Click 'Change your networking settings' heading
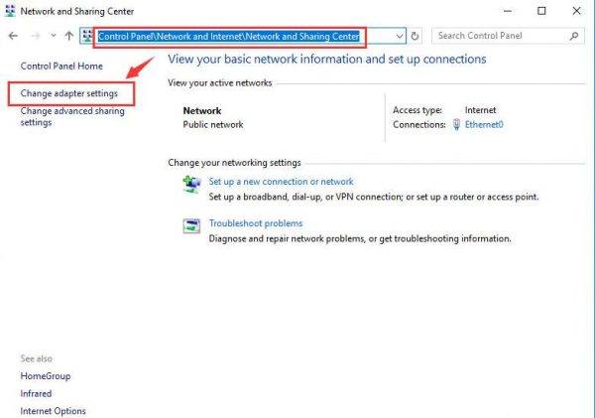This screenshot has width=595, height=418. click(x=234, y=163)
